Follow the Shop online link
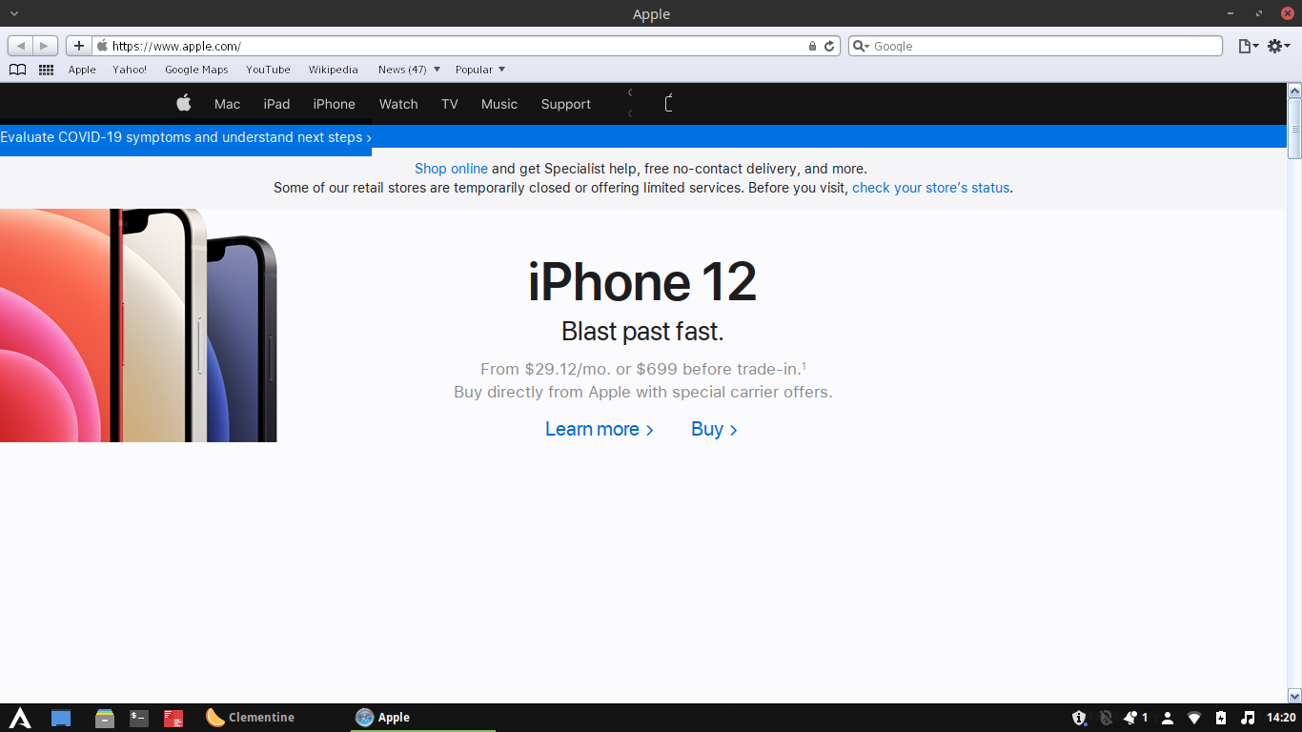This screenshot has height=732, width=1302. pyautogui.click(x=451, y=169)
